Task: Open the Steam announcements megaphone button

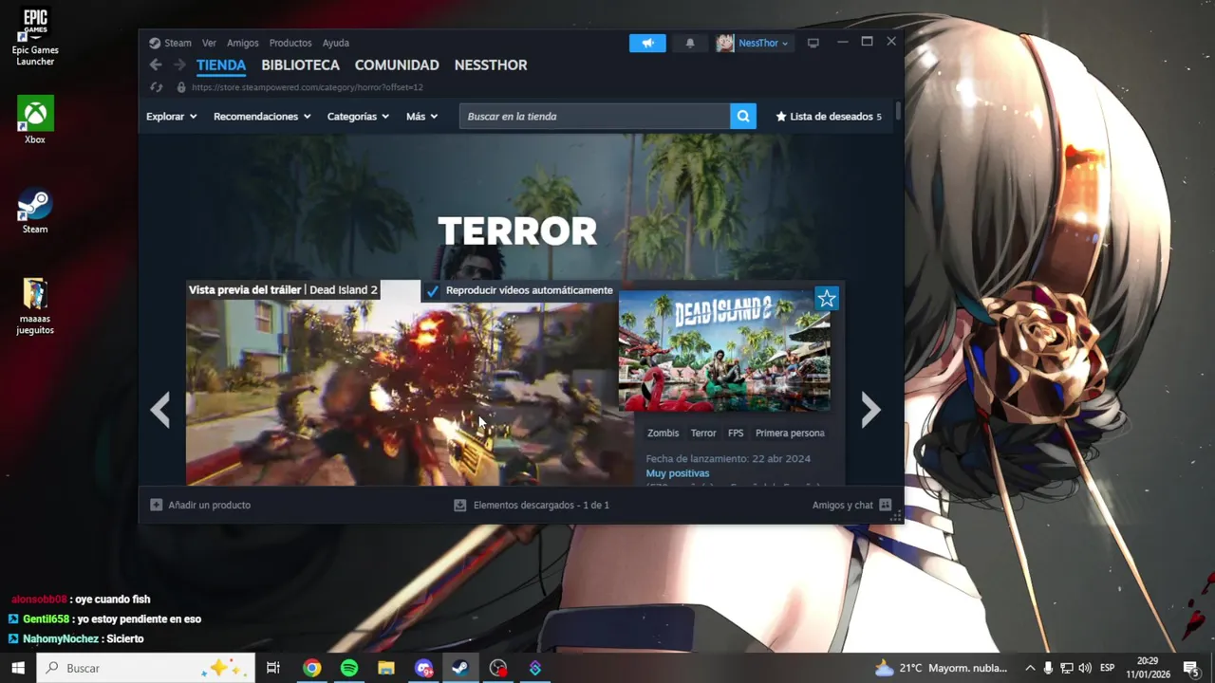Action: click(647, 43)
